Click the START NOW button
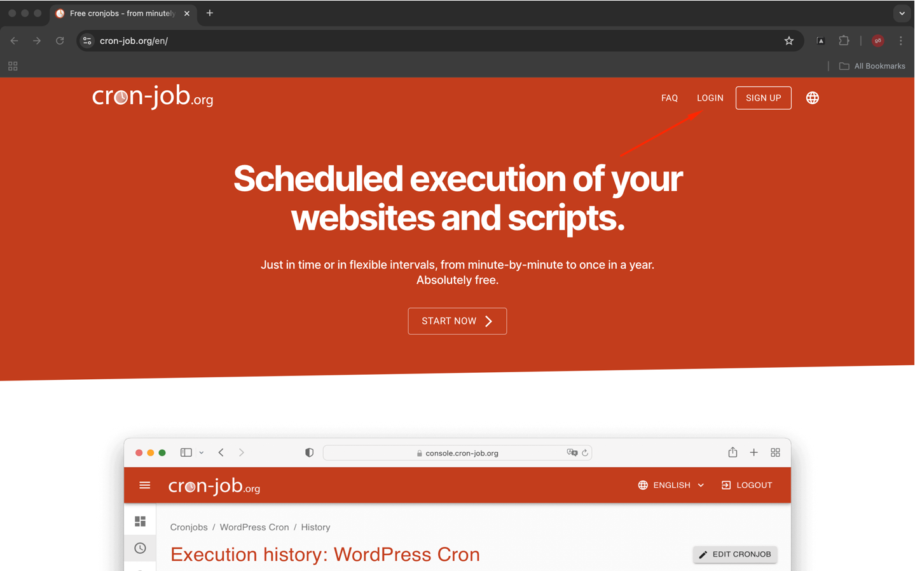The image size is (915, 571). click(457, 321)
